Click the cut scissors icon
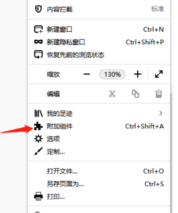This screenshot has height=213, width=178. pyautogui.click(x=112, y=94)
